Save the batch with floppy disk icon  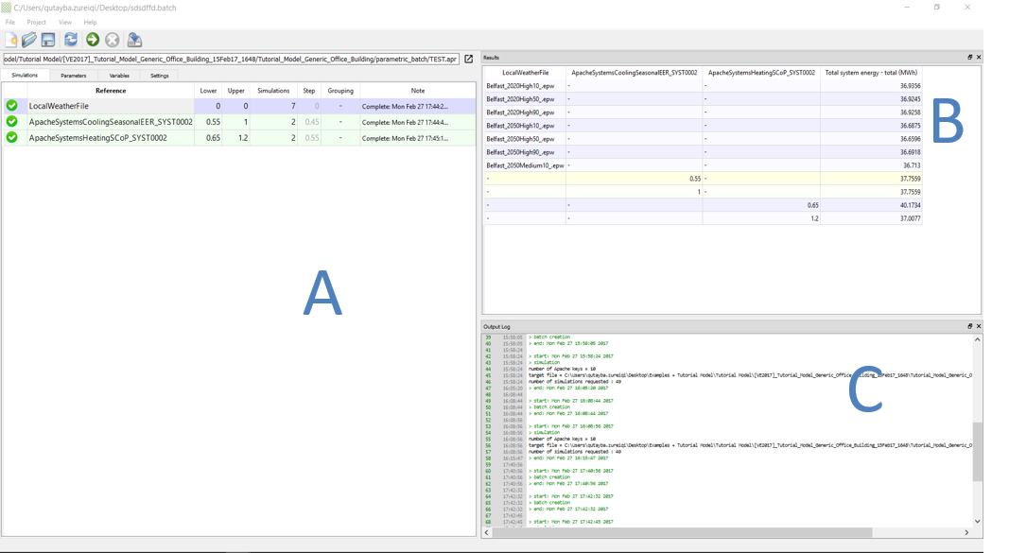[47, 40]
